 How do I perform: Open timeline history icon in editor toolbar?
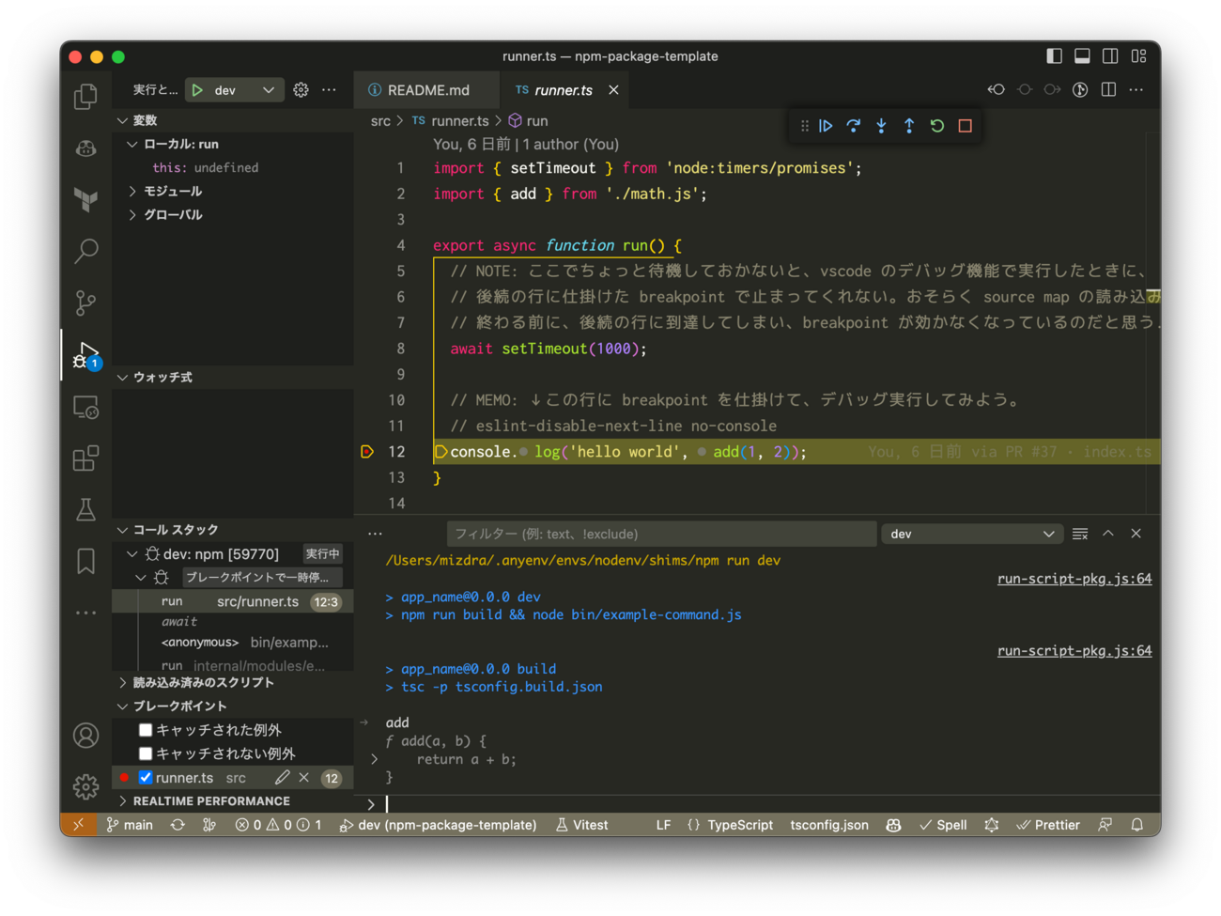pos(1080,90)
